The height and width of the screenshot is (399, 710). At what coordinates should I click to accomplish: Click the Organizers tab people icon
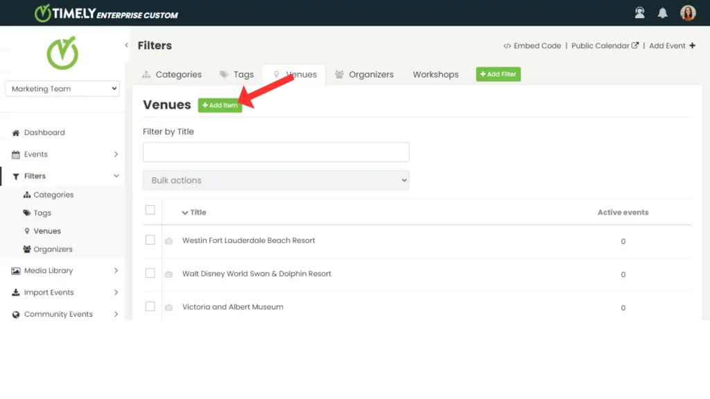339,74
